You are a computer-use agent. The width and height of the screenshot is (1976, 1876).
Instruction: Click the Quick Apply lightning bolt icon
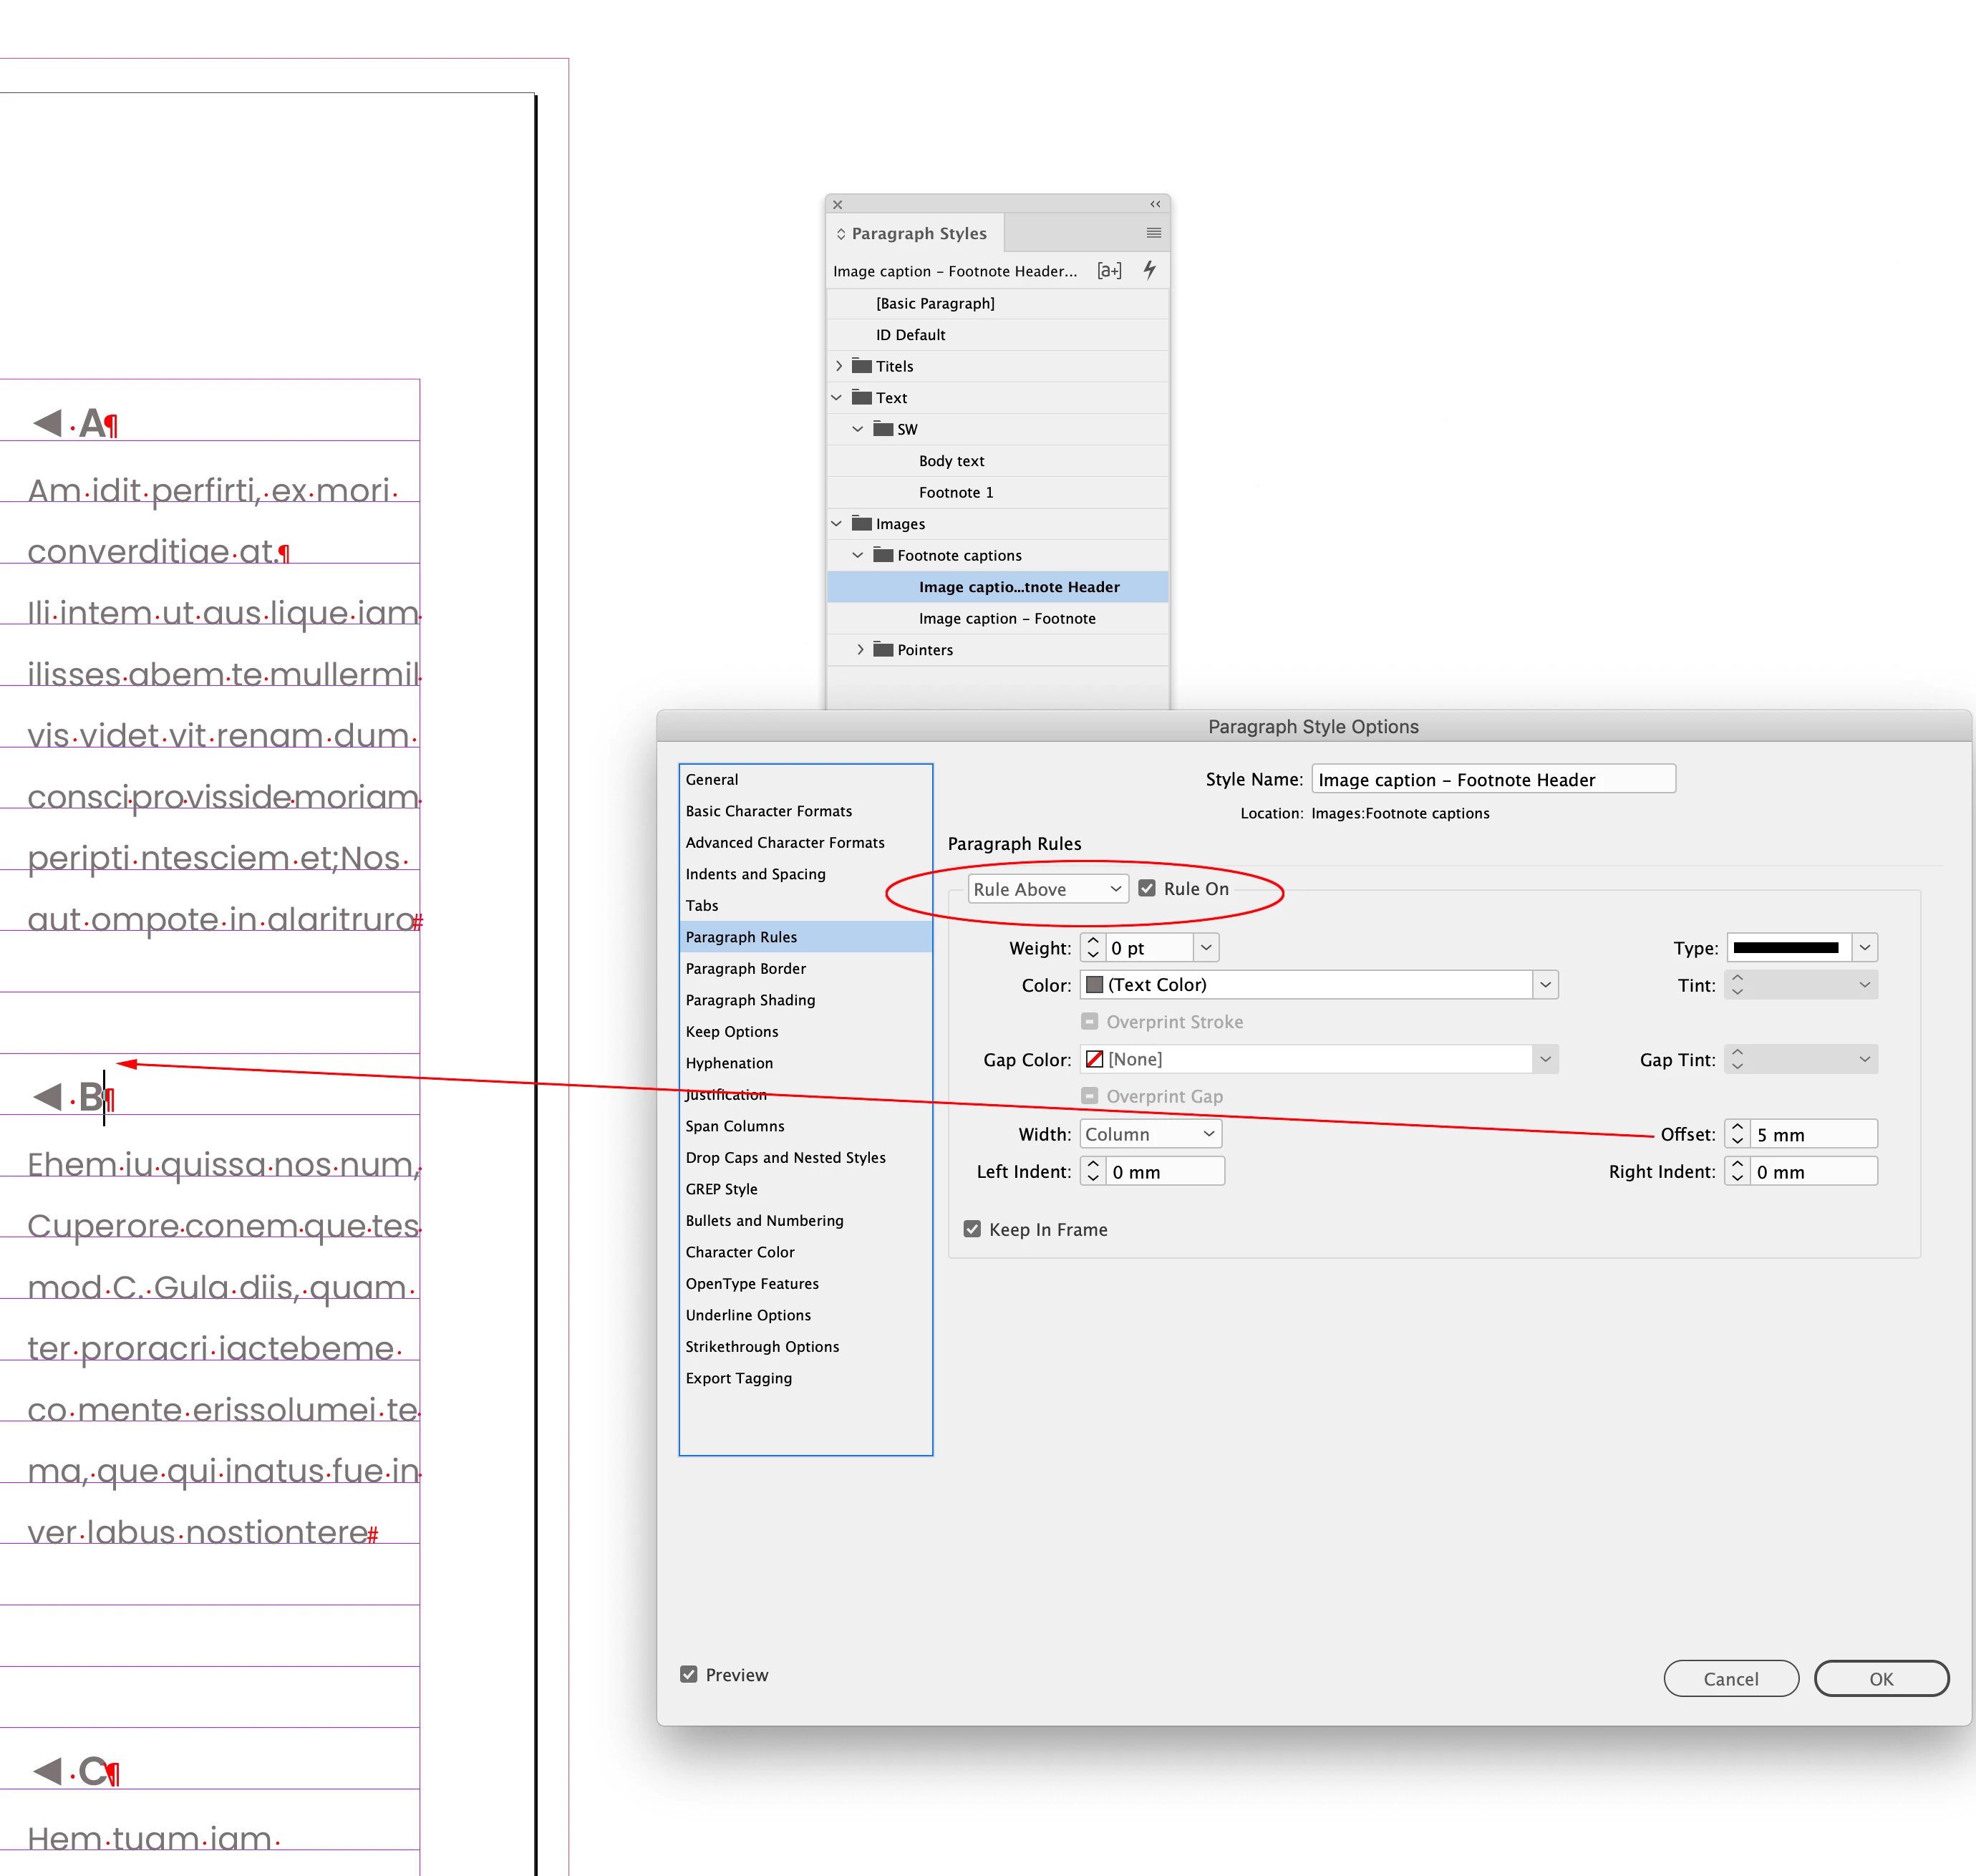1150,270
